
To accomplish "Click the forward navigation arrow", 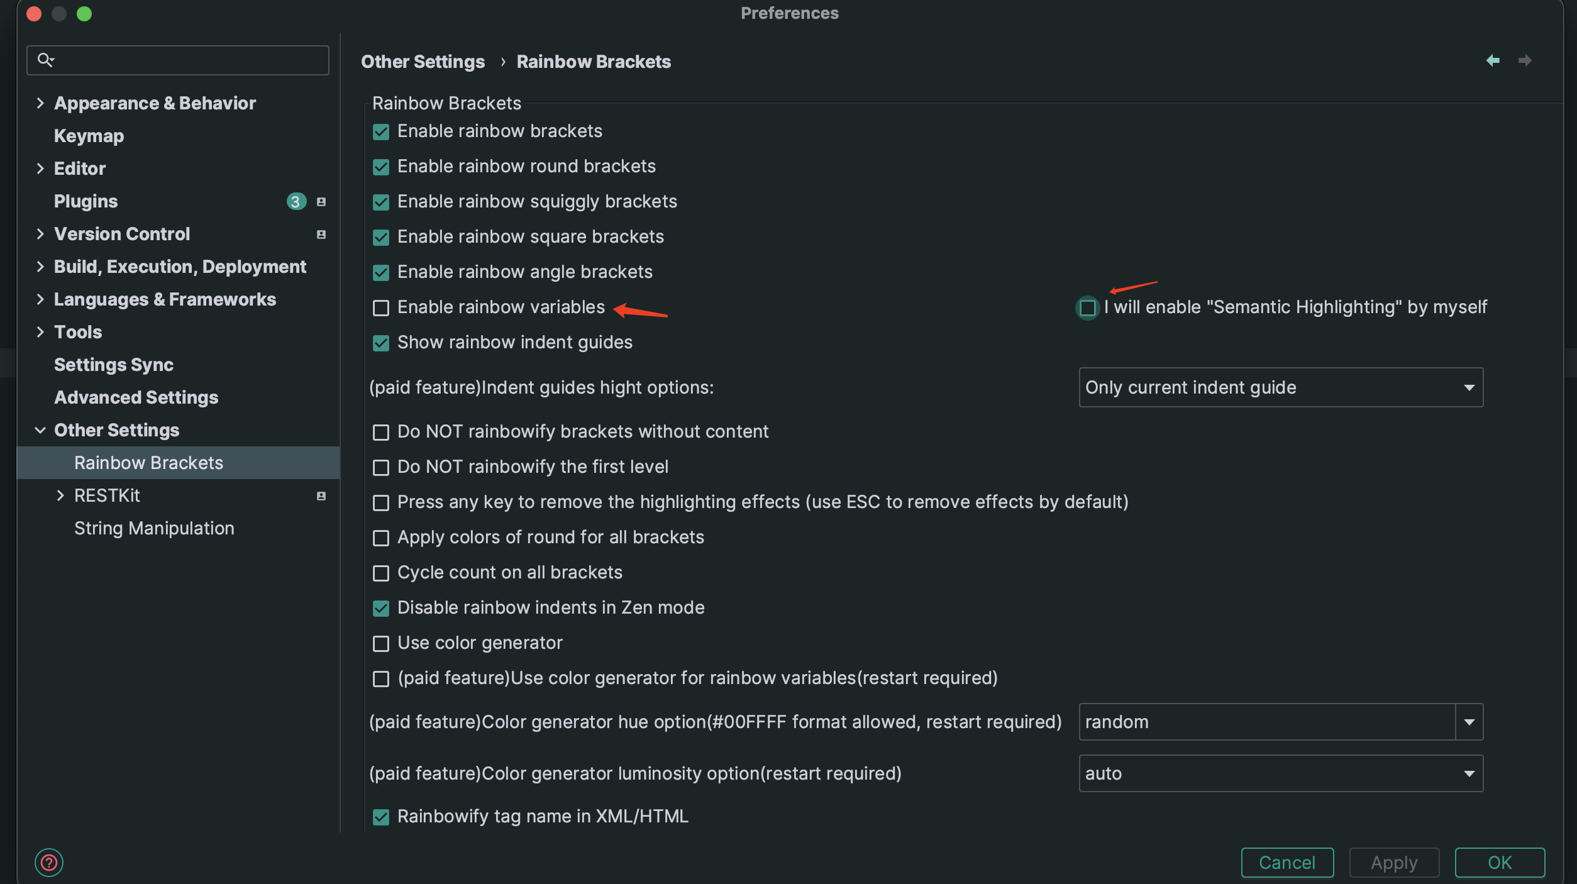I will [1526, 60].
